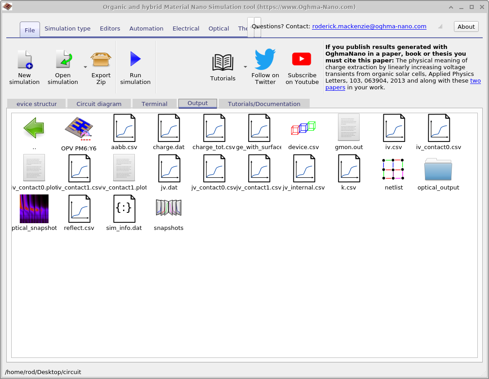Open the roderick.mackenzie email link
Viewport: 489px width, 379px height.
coord(369,26)
